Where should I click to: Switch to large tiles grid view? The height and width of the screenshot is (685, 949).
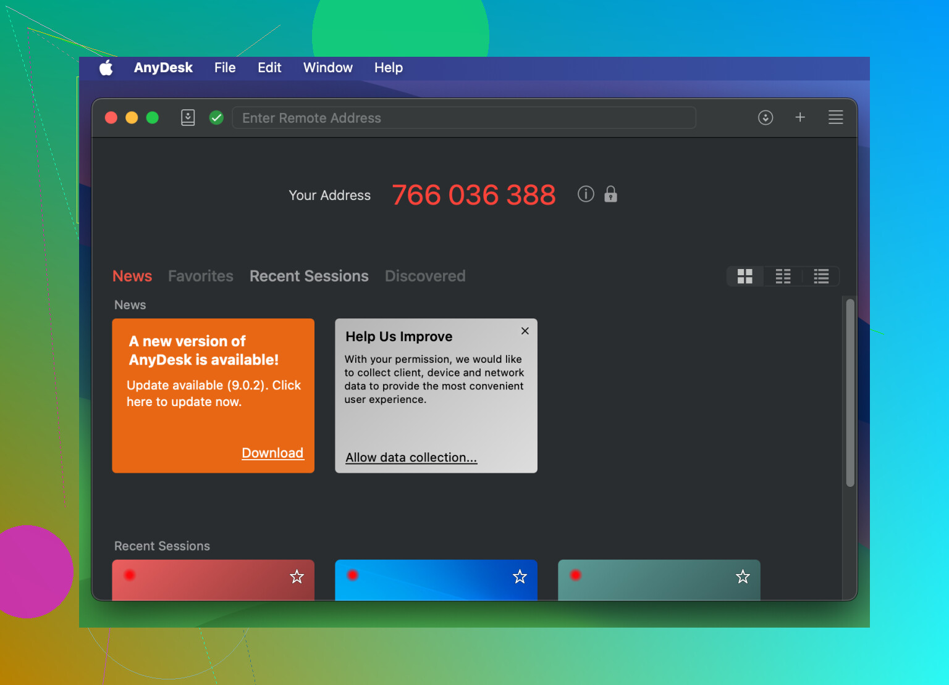(x=745, y=276)
